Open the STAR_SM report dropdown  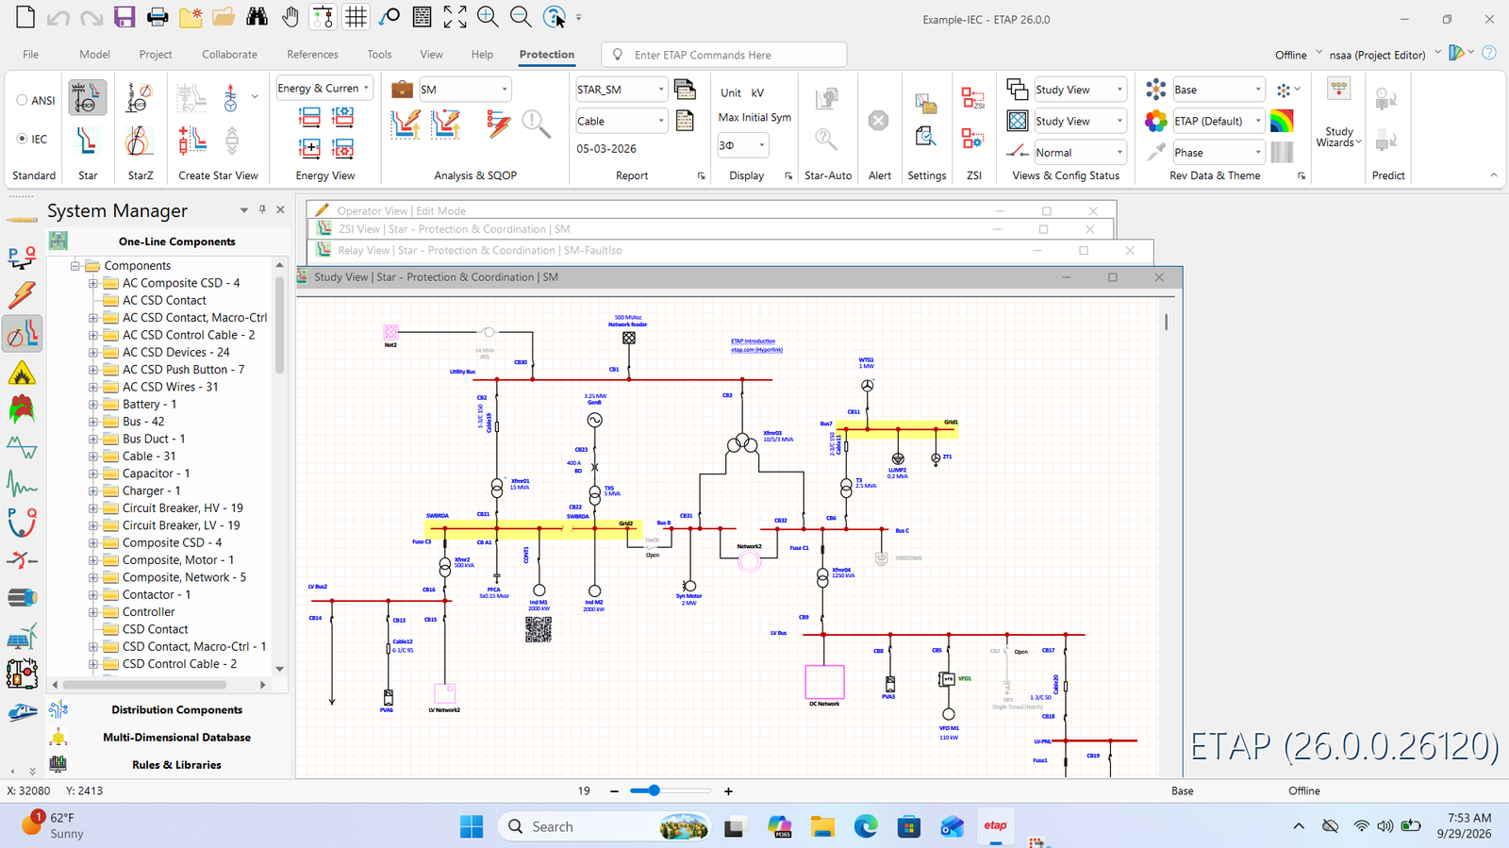click(660, 90)
